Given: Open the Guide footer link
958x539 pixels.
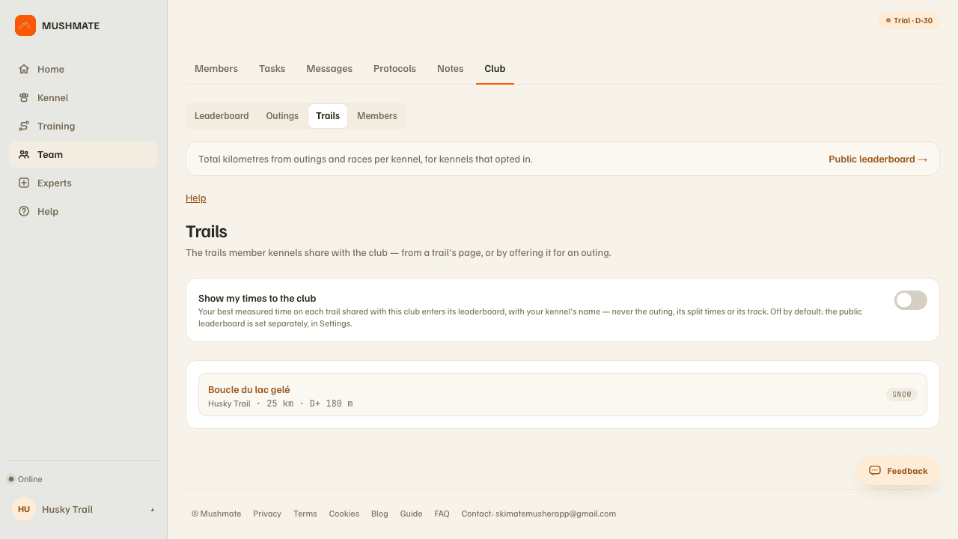Looking at the screenshot, I should click(412, 514).
